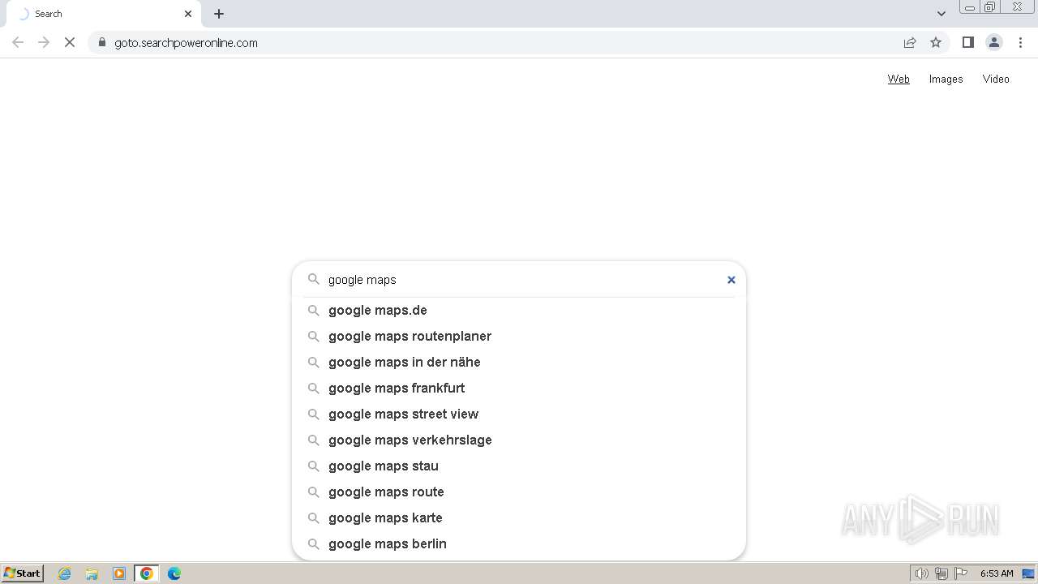Open Chrome's three-dot menu

(1020, 42)
